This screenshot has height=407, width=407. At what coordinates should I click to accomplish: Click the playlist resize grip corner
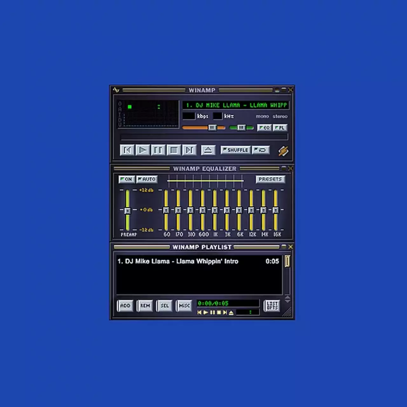[287, 313]
